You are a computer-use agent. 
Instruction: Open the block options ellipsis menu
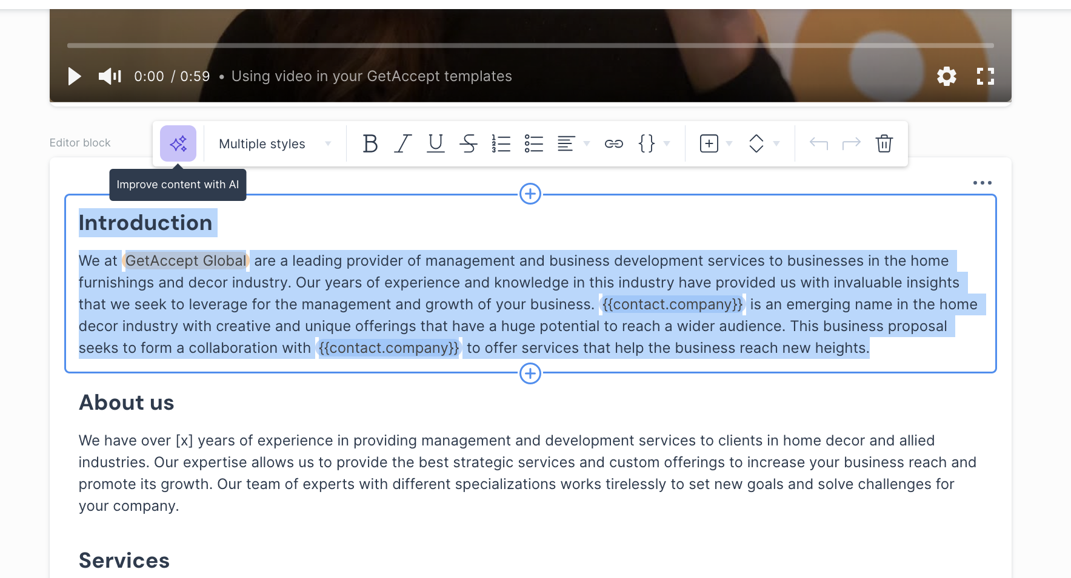982,182
